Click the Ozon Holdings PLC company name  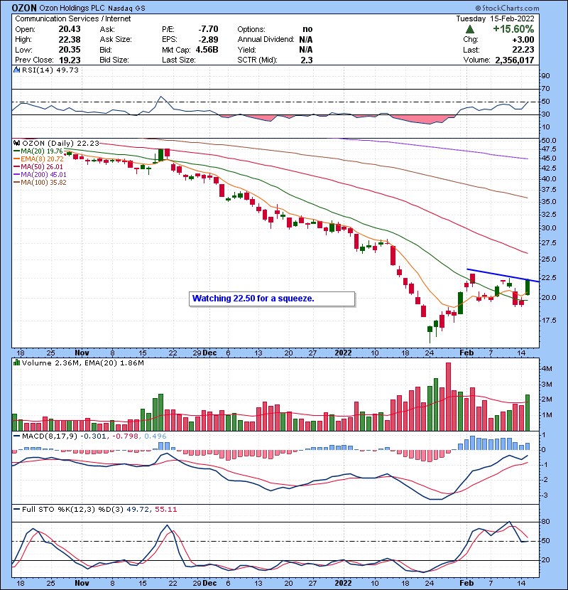pyautogui.click(x=72, y=8)
